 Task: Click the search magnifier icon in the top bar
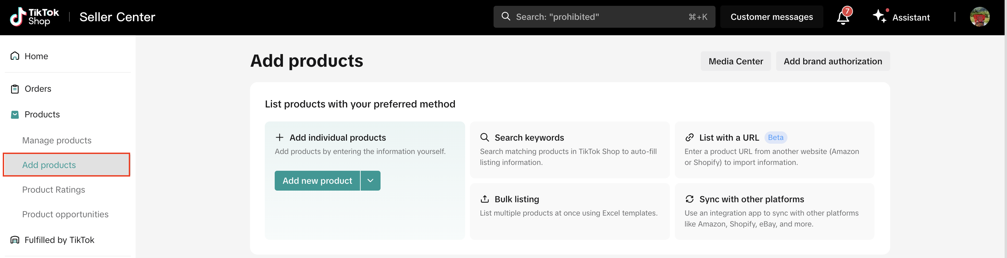click(x=506, y=16)
